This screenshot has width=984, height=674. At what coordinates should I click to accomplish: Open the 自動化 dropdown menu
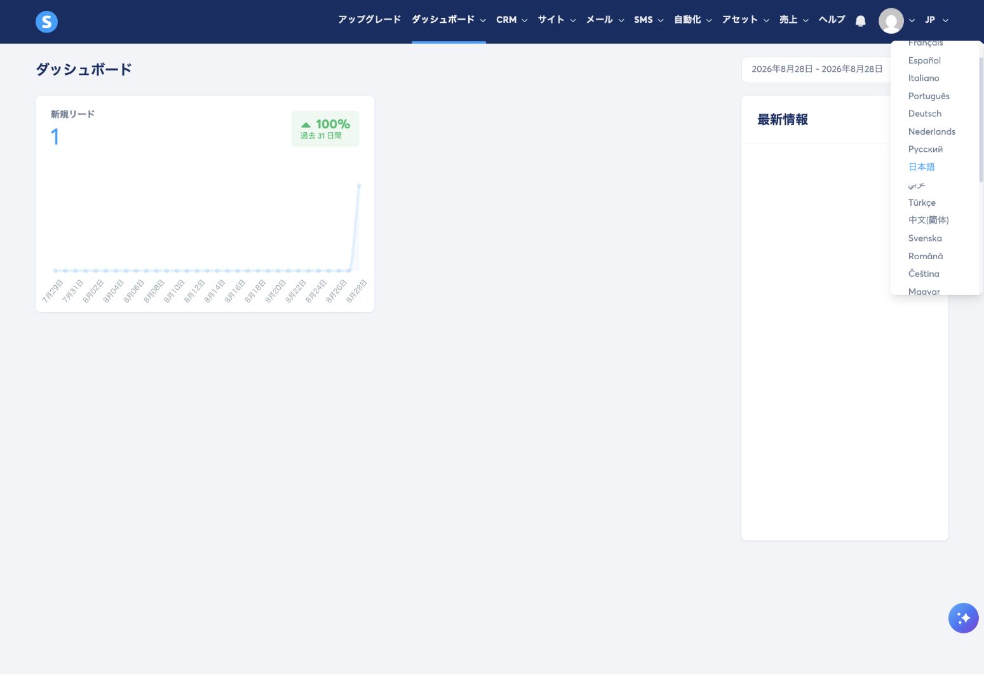tap(693, 20)
